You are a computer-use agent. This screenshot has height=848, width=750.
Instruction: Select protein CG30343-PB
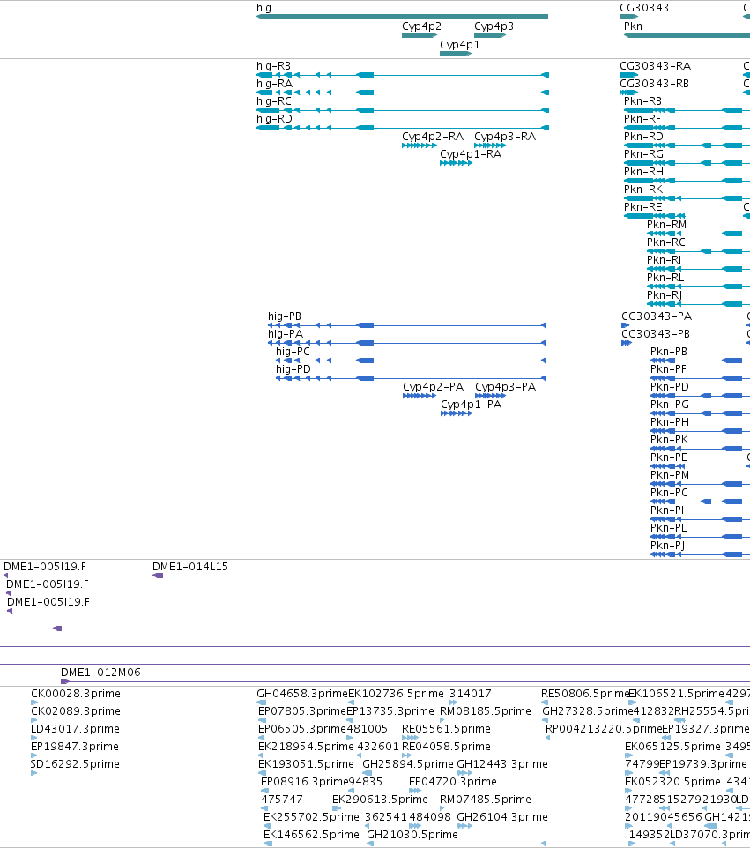click(x=656, y=334)
